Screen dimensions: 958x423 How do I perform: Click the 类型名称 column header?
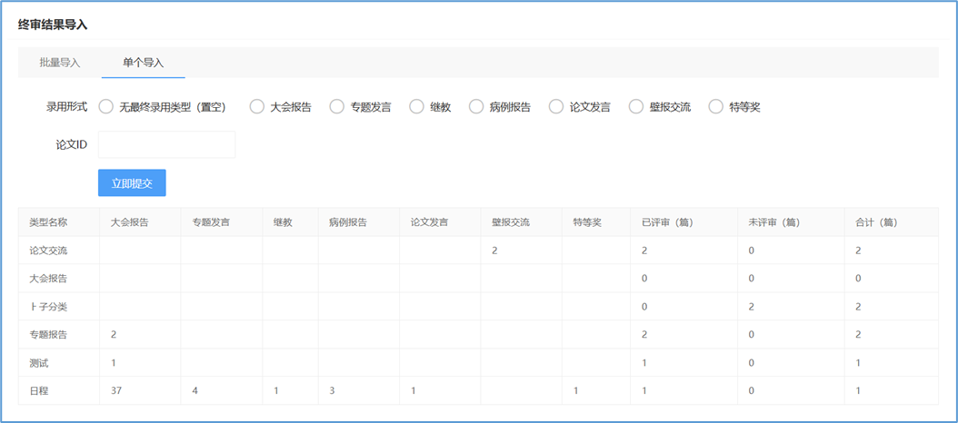click(x=48, y=222)
